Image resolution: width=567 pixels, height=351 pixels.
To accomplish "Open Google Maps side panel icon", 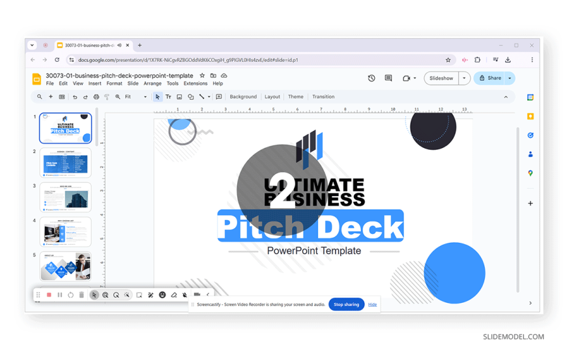I will (x=530, y=173).
